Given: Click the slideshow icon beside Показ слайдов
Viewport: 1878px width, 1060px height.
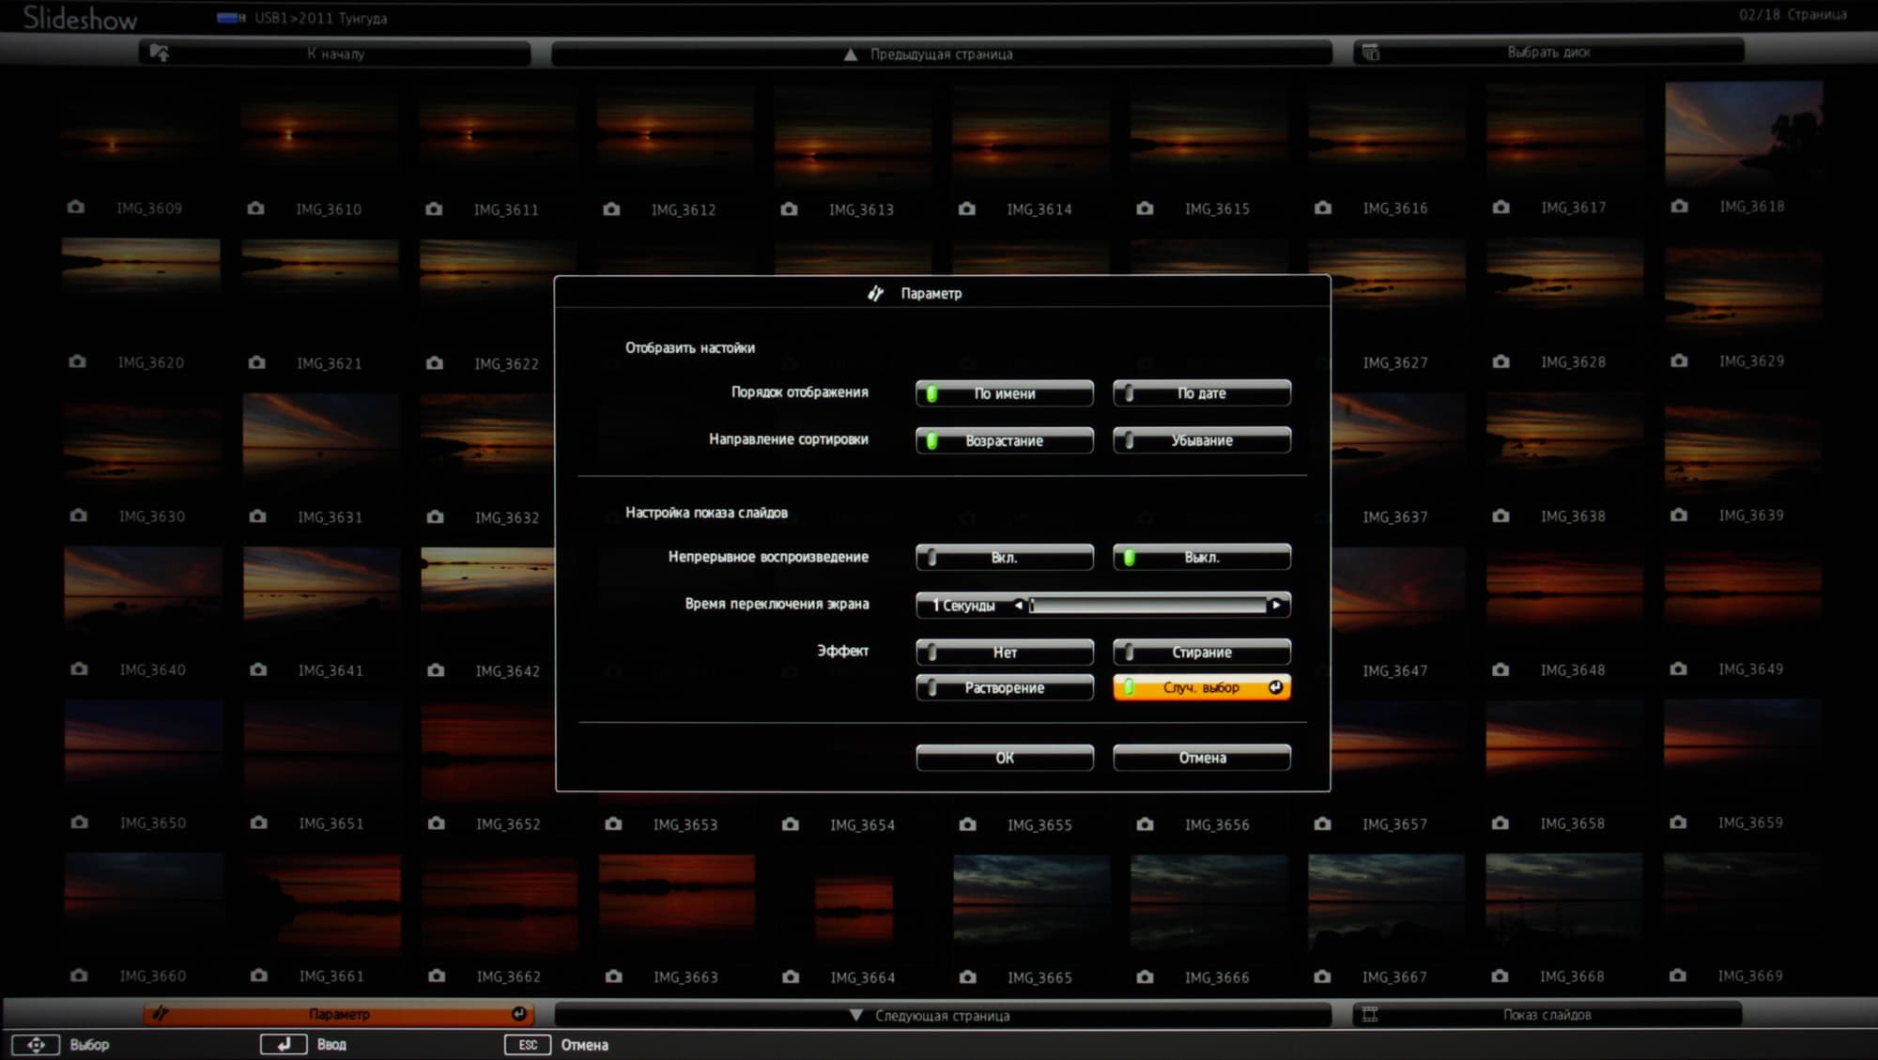Looking at the screenshot, I should 1370,1014.
